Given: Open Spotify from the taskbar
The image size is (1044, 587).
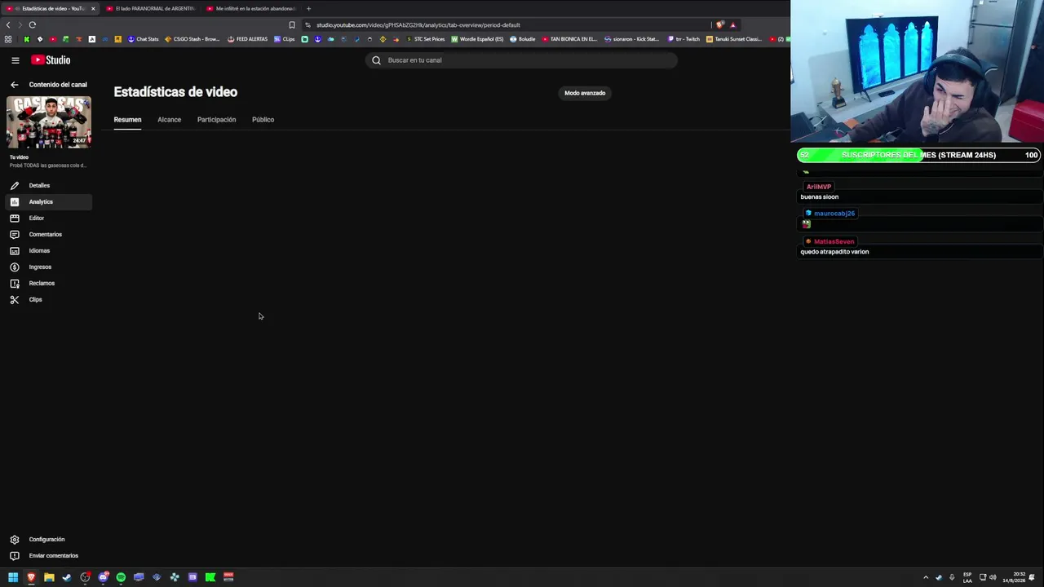Looking at the screenshot, I should [x=121, y=577].
